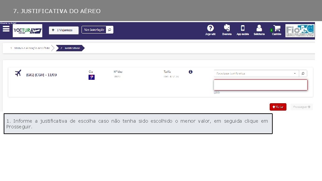Go to step 1 Motivo e Alocação de Débito

[30, 48]
